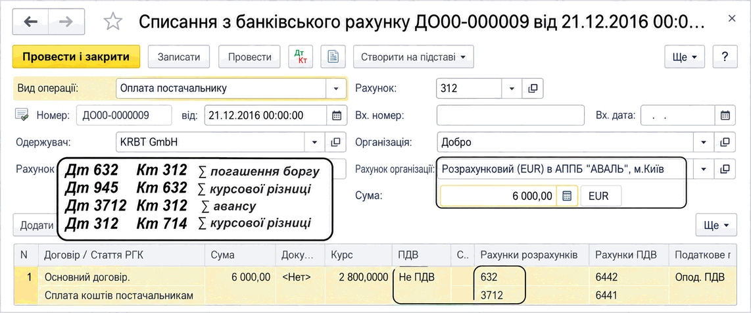Open calendar for the від date field

pyautogui.click(x=336, y=115)
